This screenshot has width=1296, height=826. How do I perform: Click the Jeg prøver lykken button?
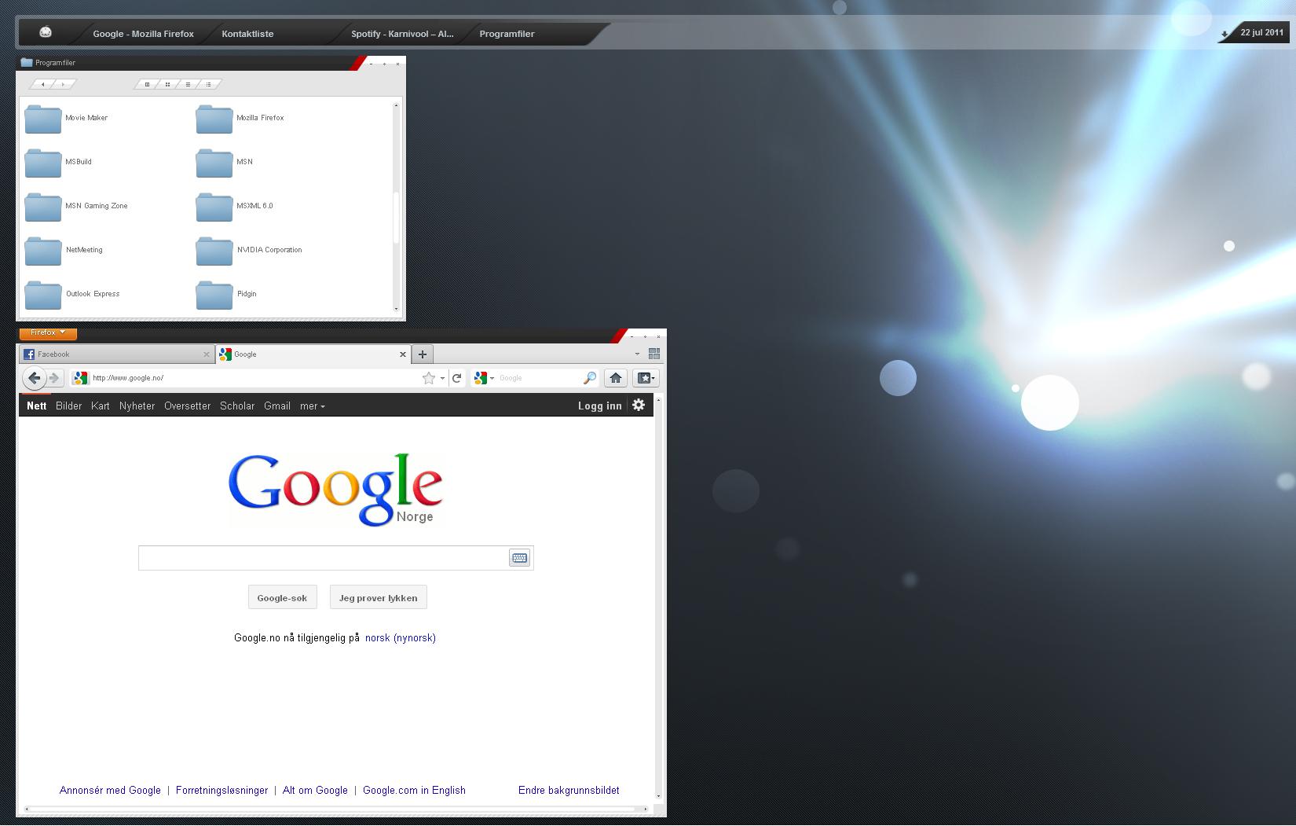pyautogui.click(x=379, y=597)
